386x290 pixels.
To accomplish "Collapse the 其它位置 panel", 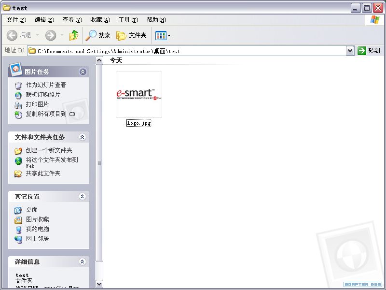I will coord(82,197).
